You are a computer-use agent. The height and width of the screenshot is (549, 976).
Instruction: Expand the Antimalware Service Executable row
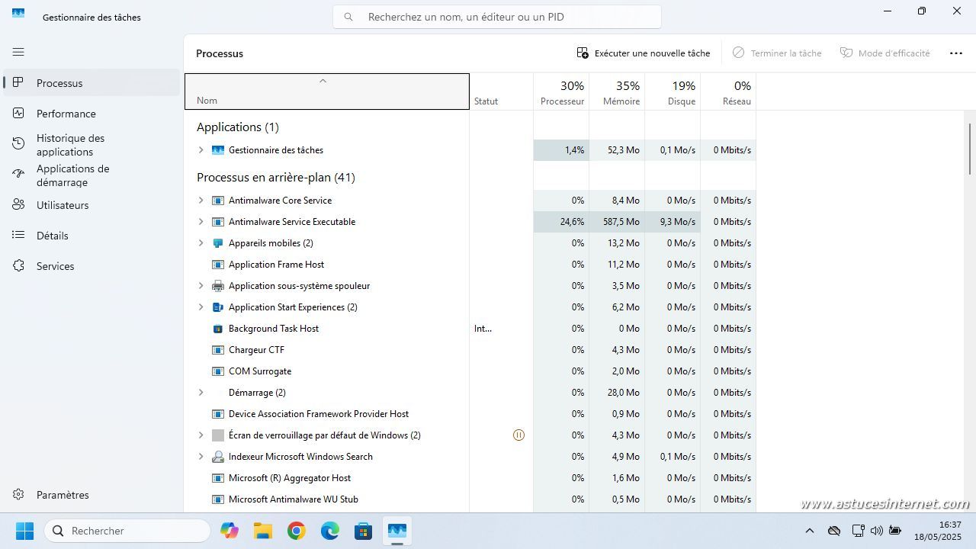pos(201,222)
